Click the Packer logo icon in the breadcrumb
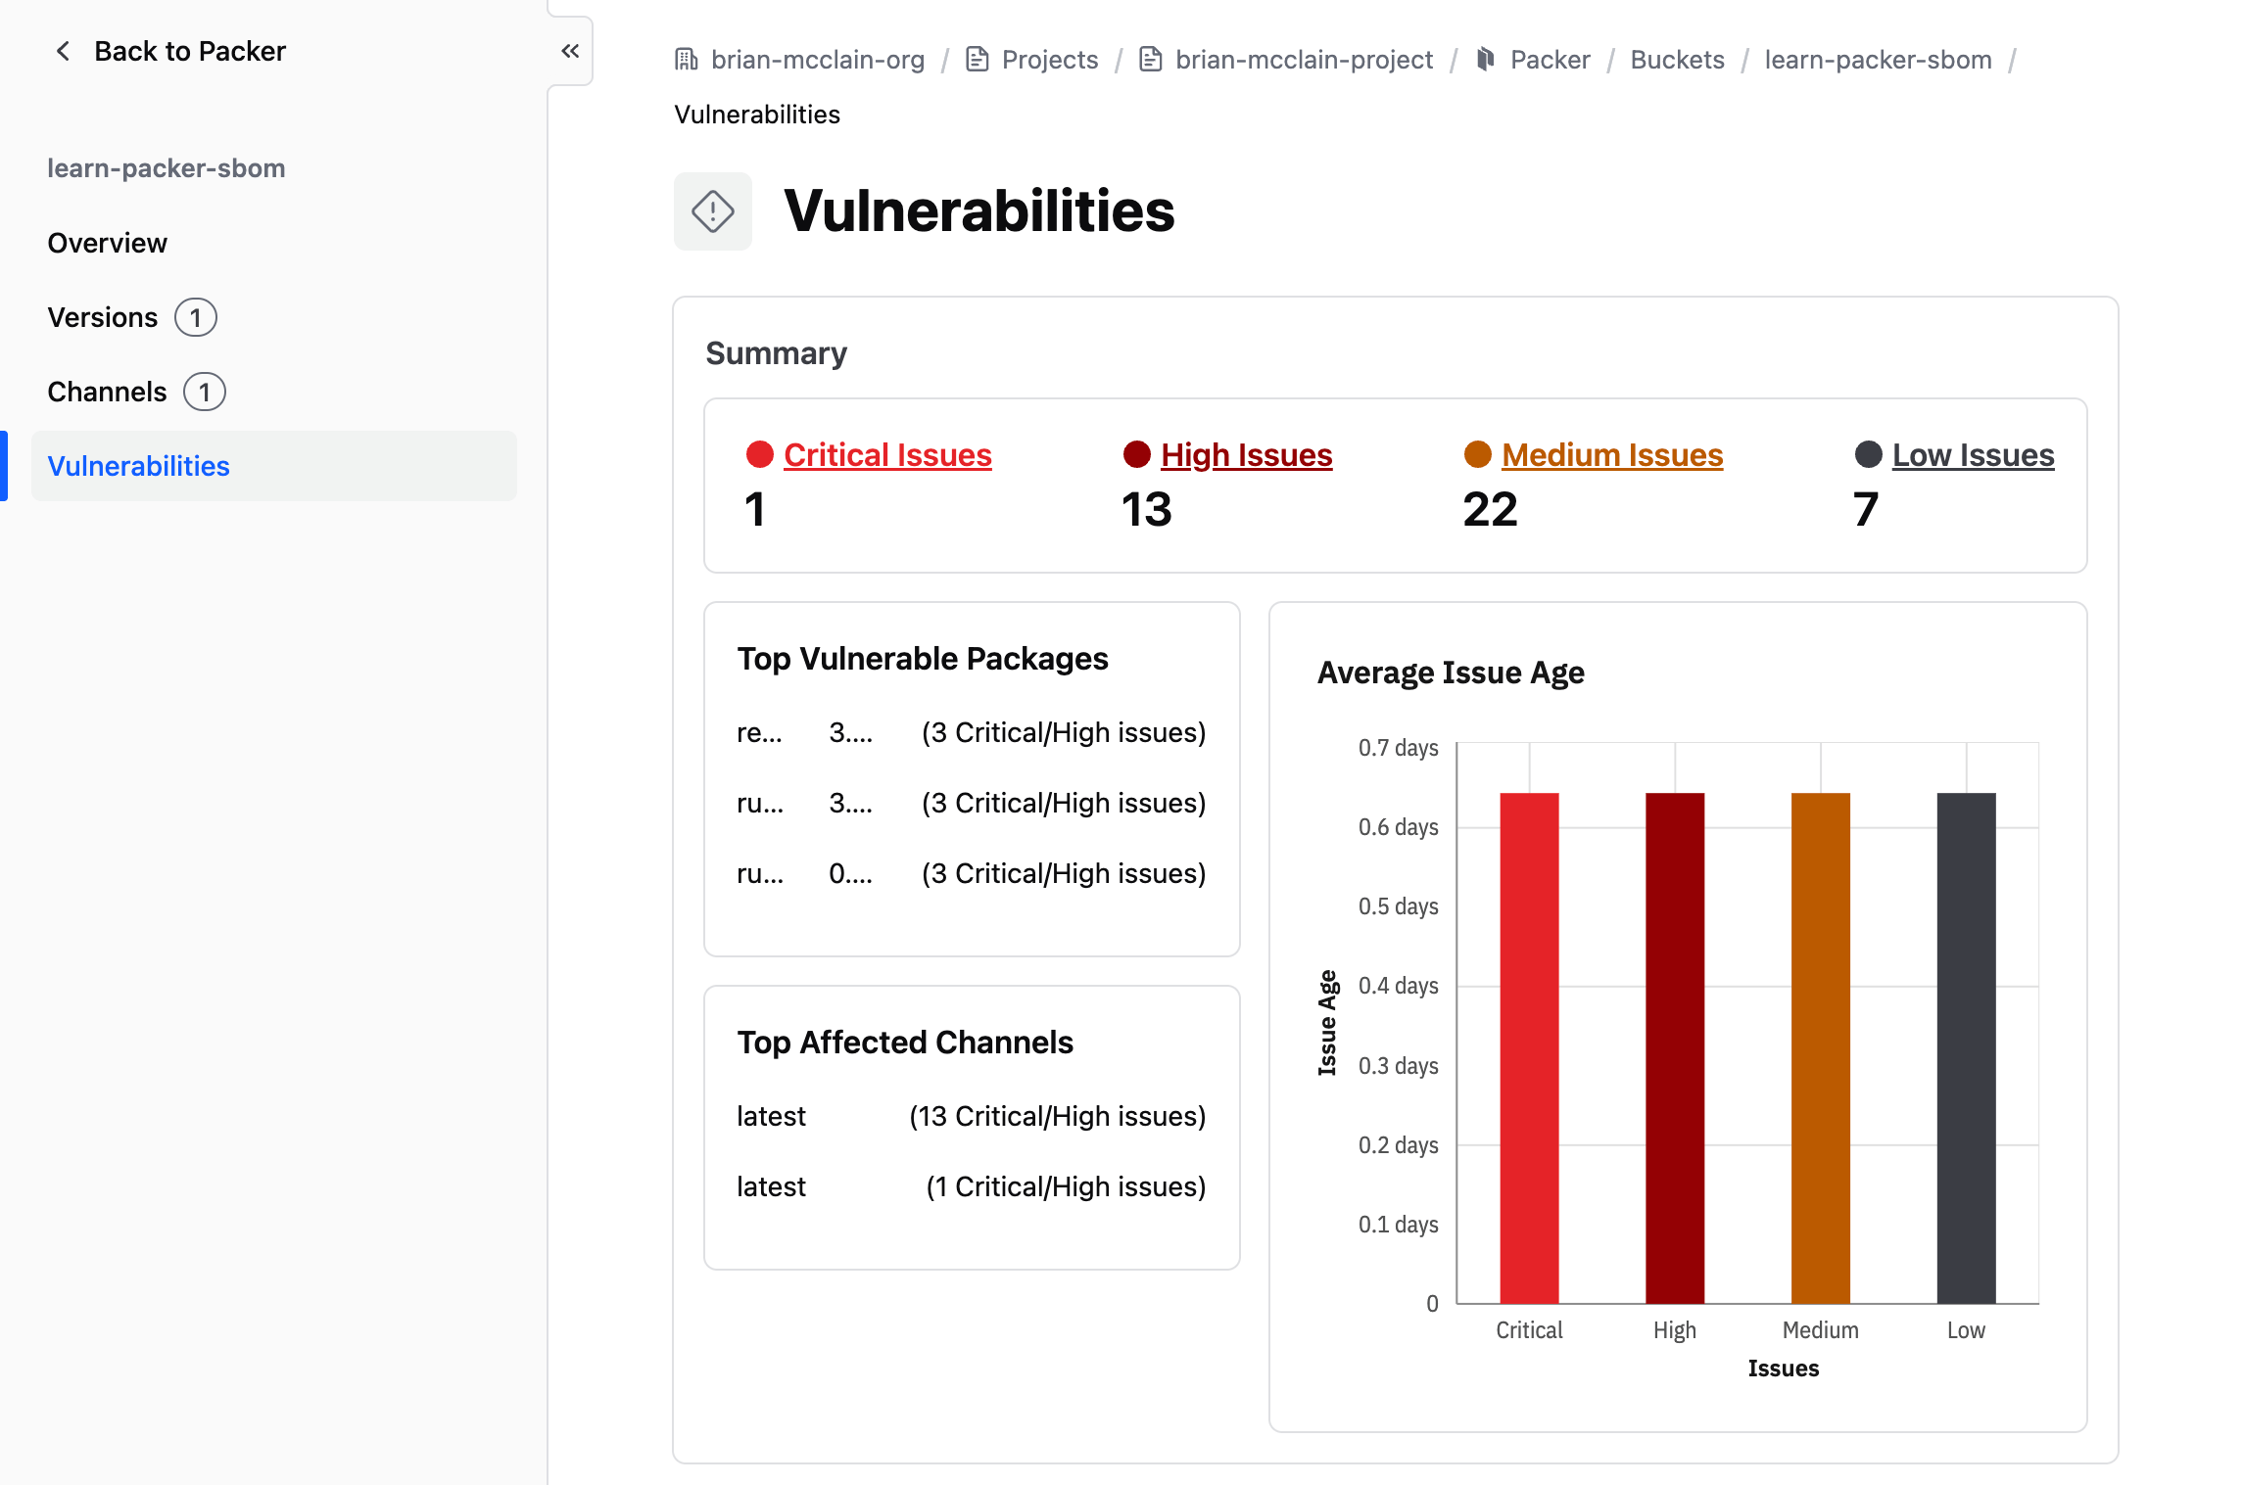Viewport: 2243px width, 1485px height. (x=1486, y=60)
